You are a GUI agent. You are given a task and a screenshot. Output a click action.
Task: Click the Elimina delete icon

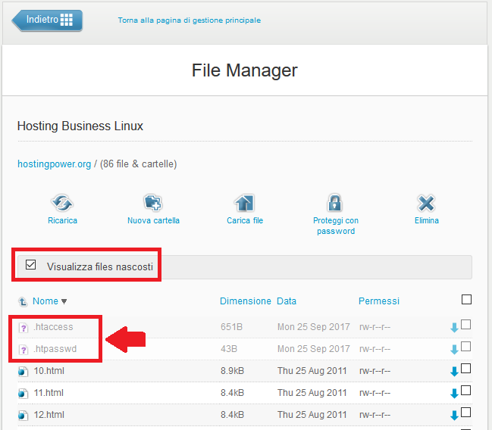[426, 203]
